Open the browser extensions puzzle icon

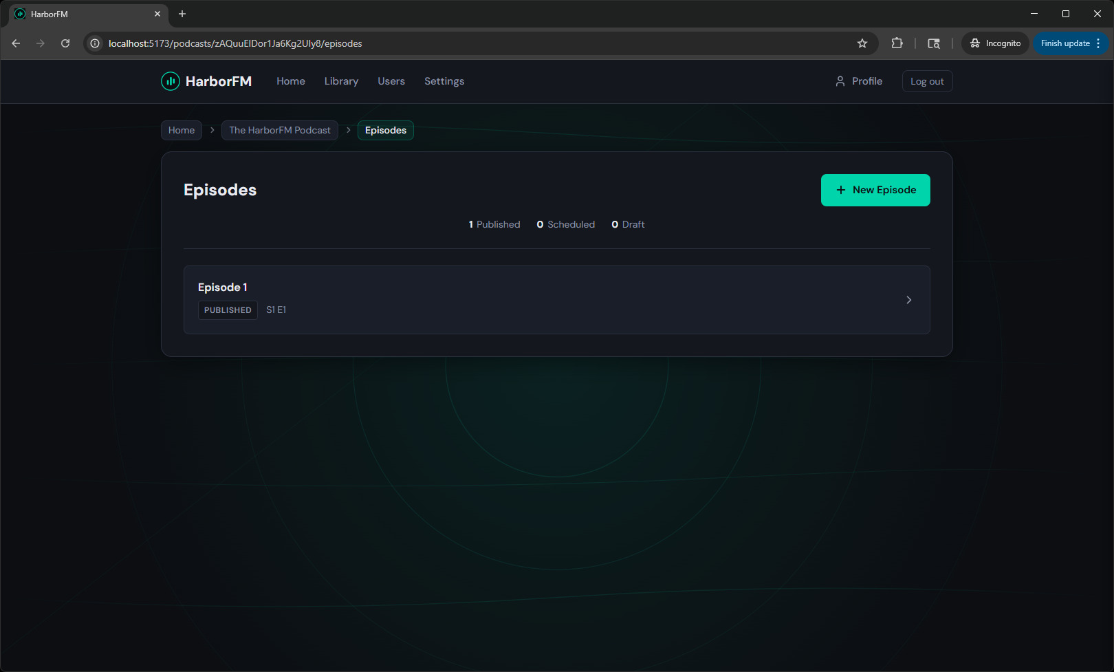(897, 43)
